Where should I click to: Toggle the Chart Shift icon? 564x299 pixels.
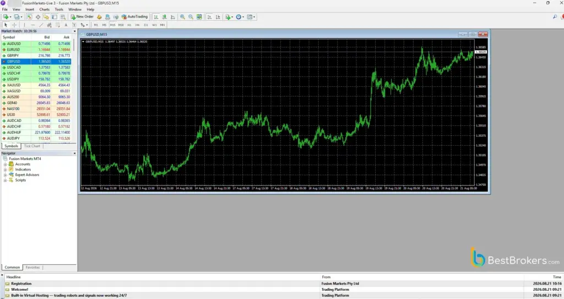(x=218, y=17)
